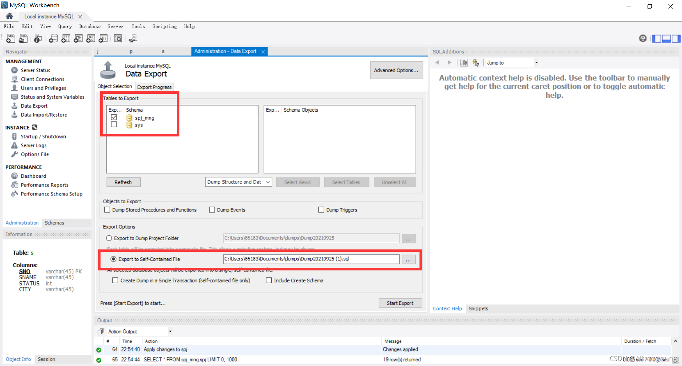Select Export to Self-Contained File

tap(113, 259)
